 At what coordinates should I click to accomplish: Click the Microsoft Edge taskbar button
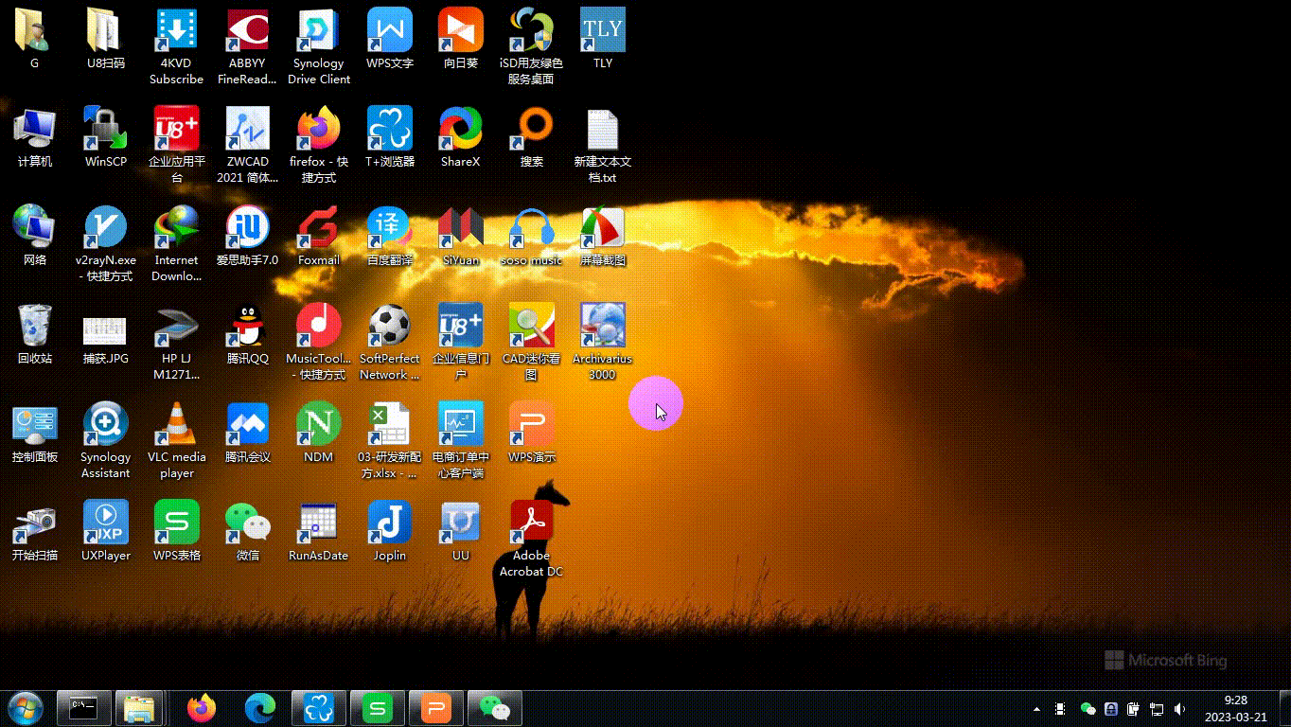[x=259, y=708]
